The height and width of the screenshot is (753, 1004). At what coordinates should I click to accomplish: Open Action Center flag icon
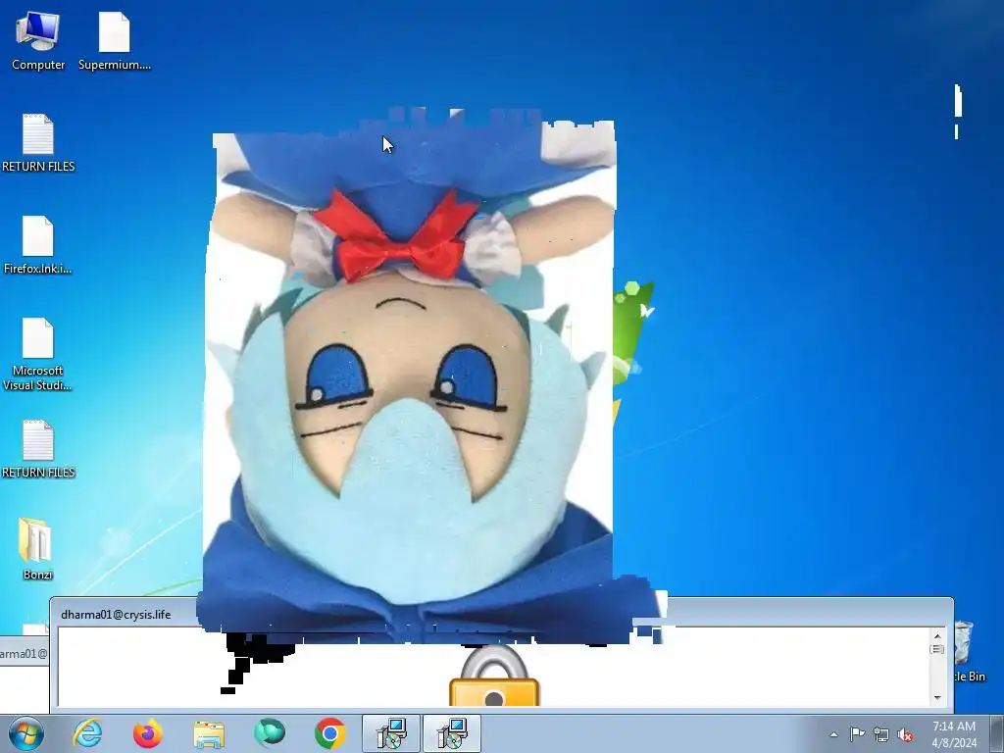(x=857, y=734)
